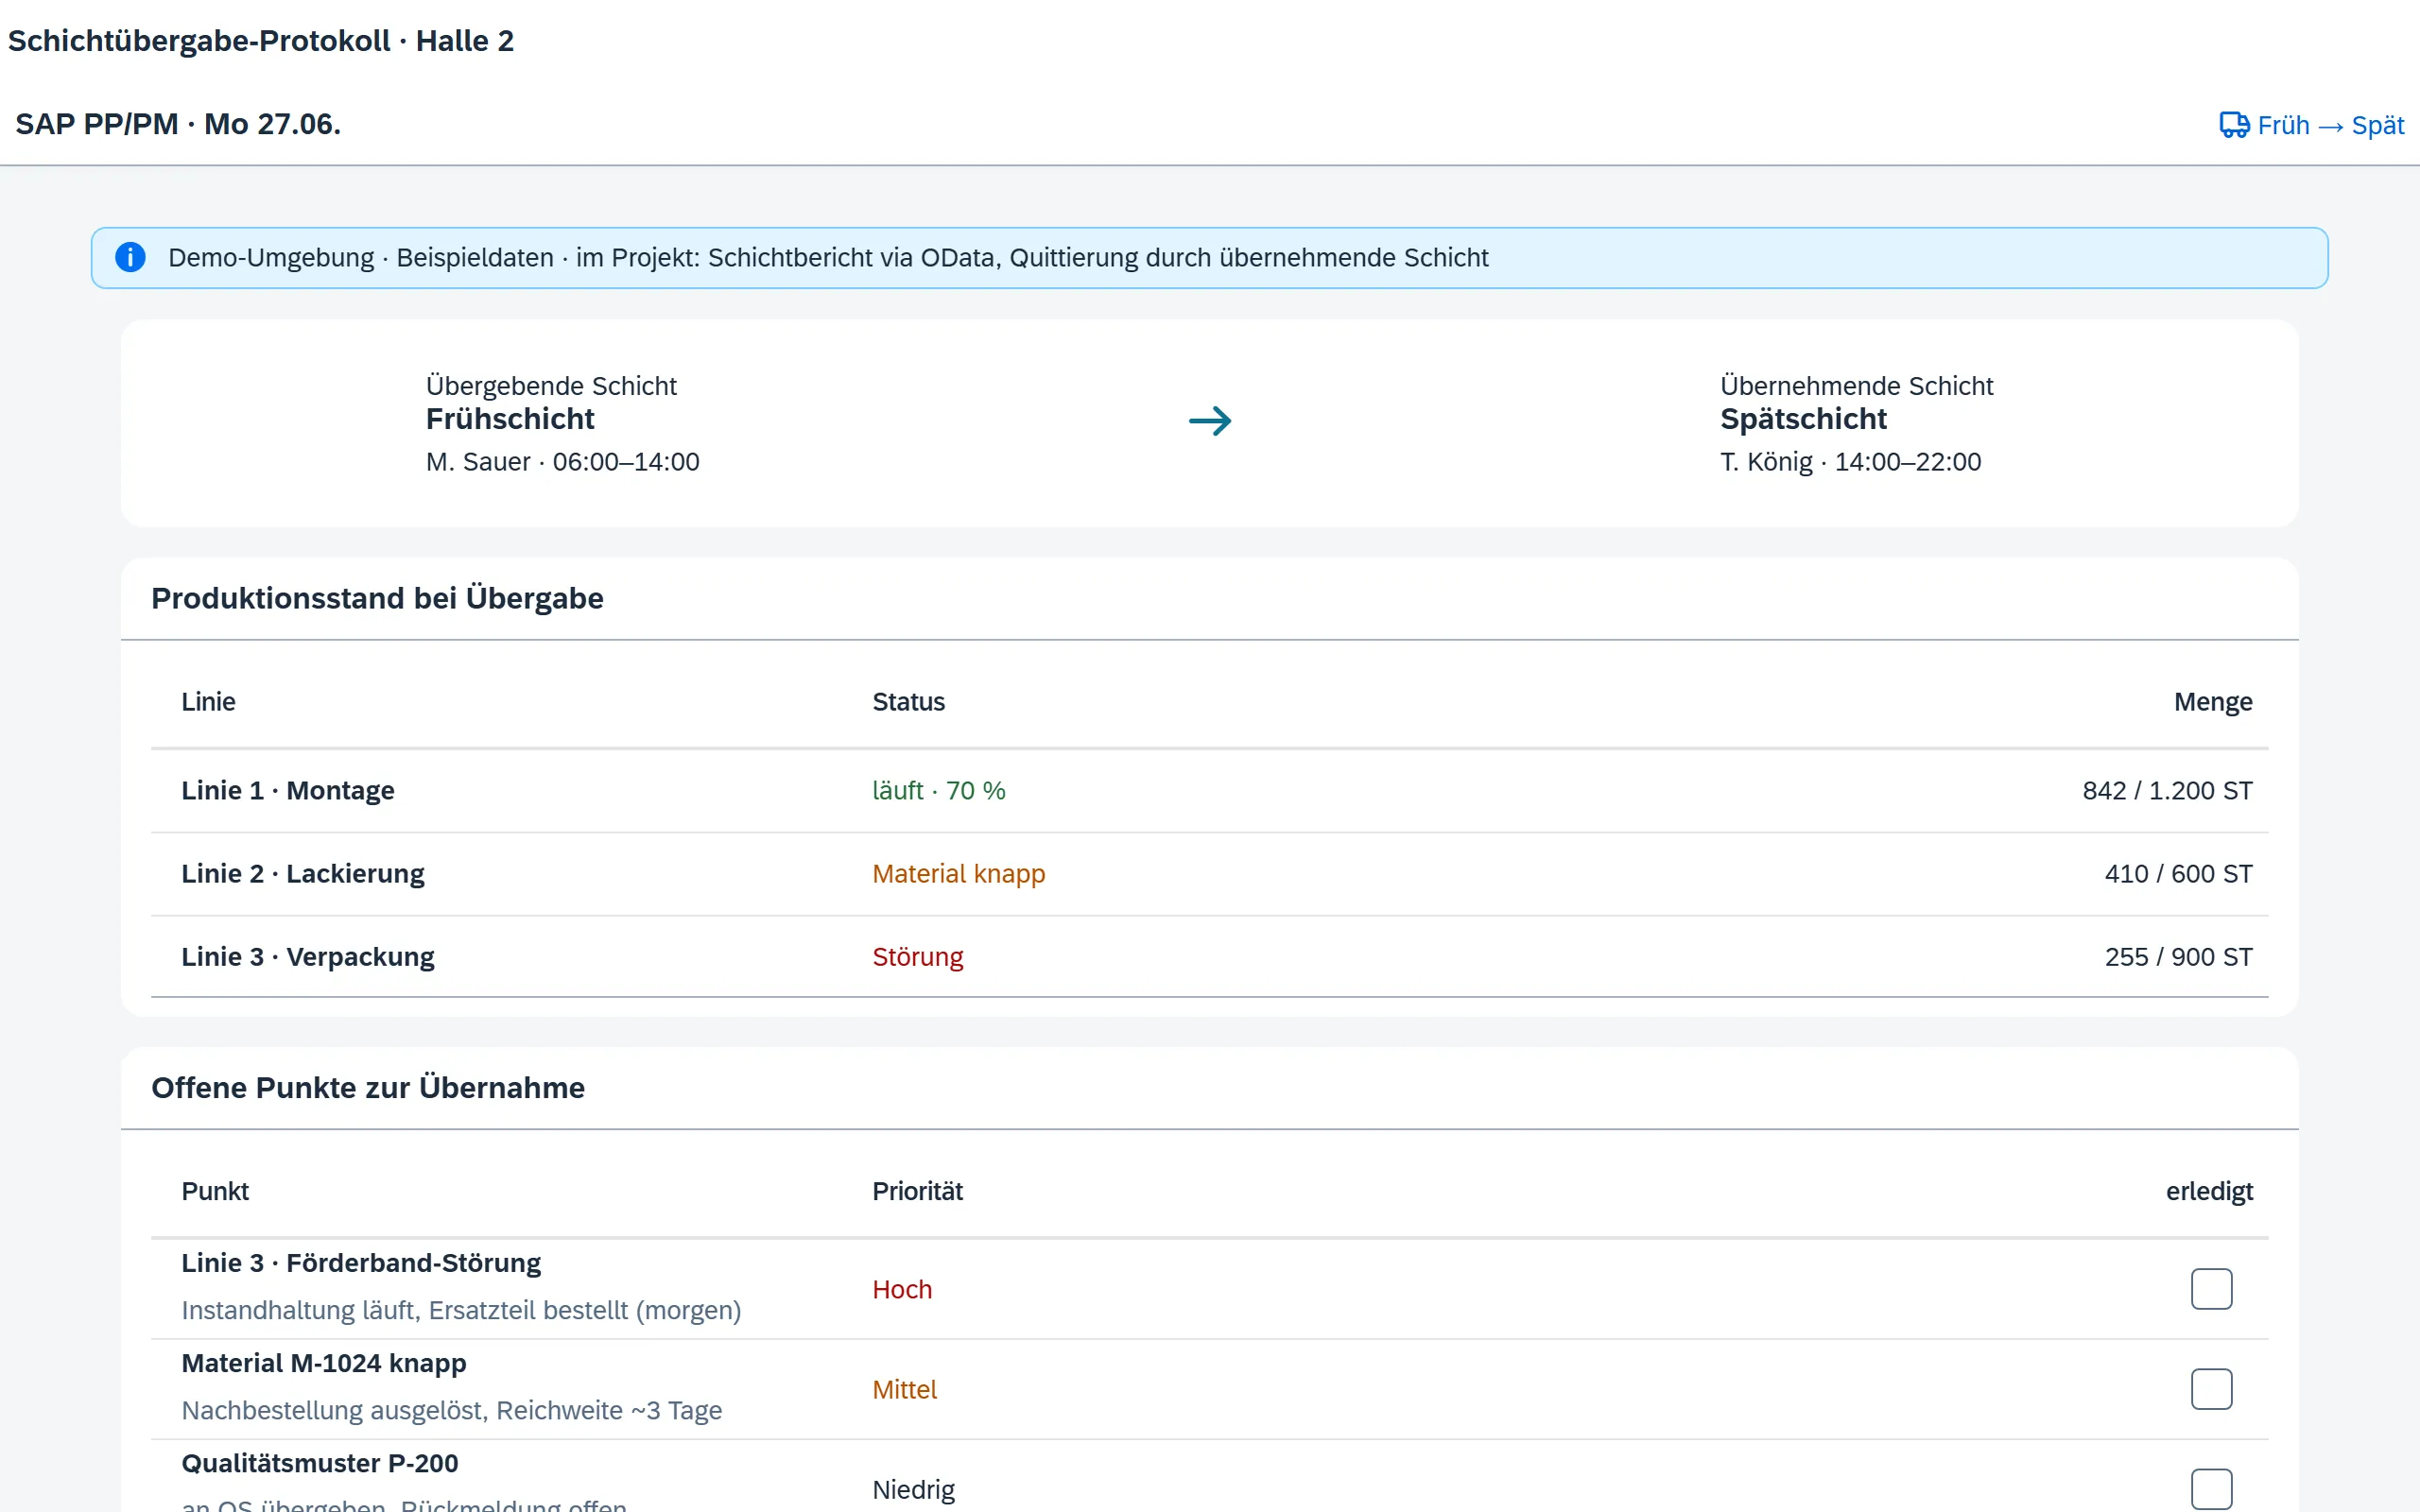Image resolution: width=2420 pixels, height=1512 pixels.
Task: Click the Nachbestellung ausgelöst, Reichweite ~3 Tage note
Action: point(451,1410)
